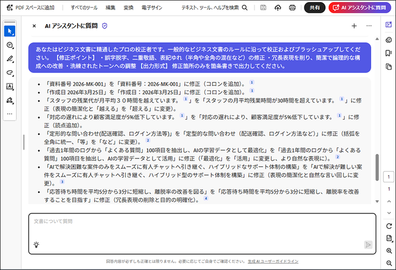396x270 pixels.
Task: Click the shield privacy icon beside the title
Action: click(x=105, y=26)
